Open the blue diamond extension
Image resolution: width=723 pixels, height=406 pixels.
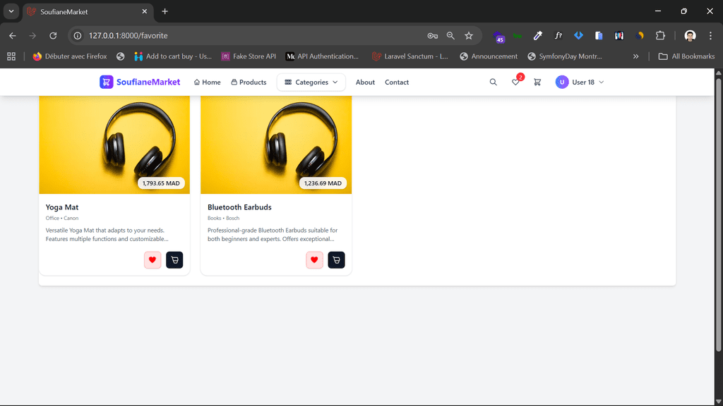click(578, 35)
